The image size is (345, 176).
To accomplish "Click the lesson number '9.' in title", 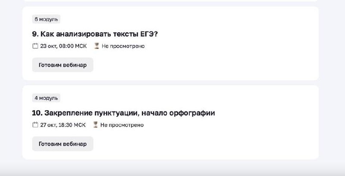I will click(35, 34).
